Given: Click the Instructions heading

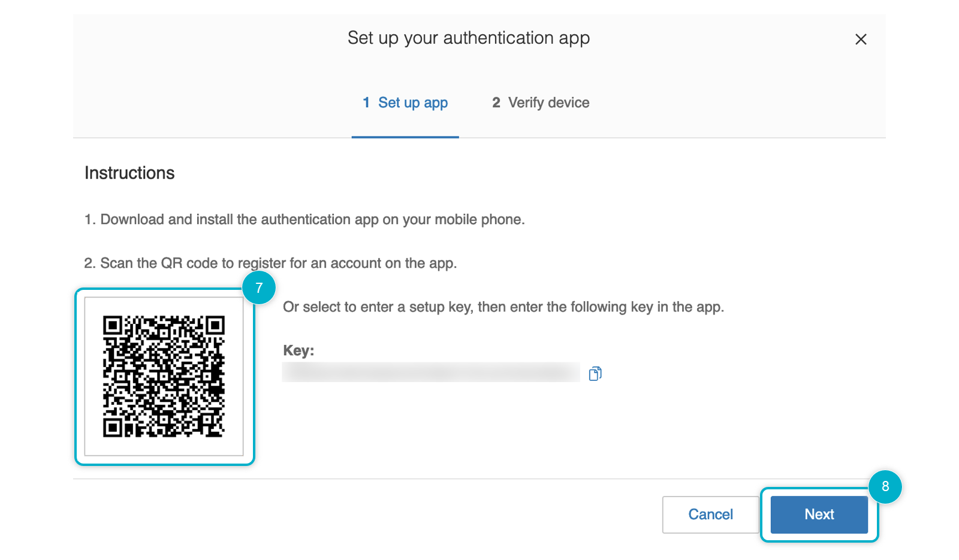Looking at the screenshot, I should (129, 173).
